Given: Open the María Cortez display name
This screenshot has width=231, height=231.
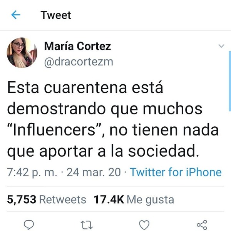Looking at the screenshot, I should [77, 46].
